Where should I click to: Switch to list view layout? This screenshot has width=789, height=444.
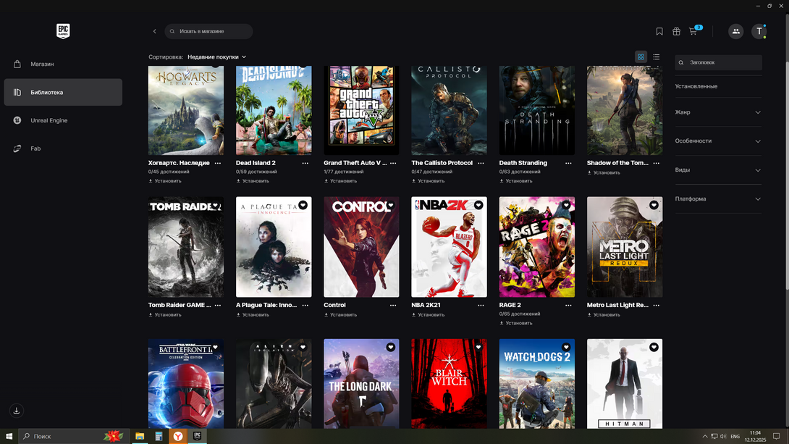[x=656, y=56]
